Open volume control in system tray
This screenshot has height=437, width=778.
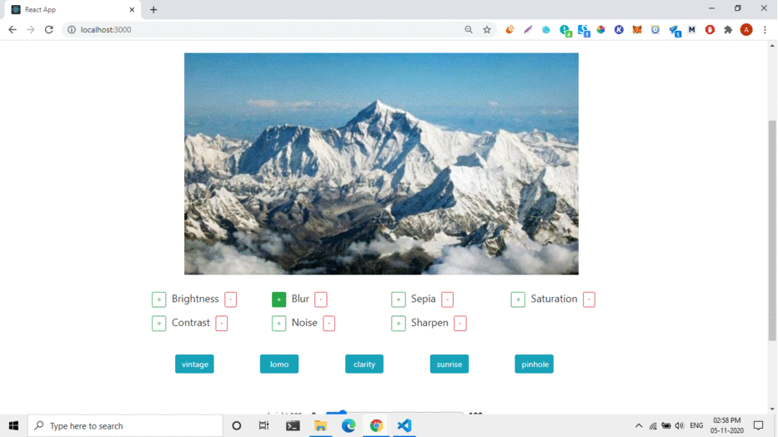point(680,425)
